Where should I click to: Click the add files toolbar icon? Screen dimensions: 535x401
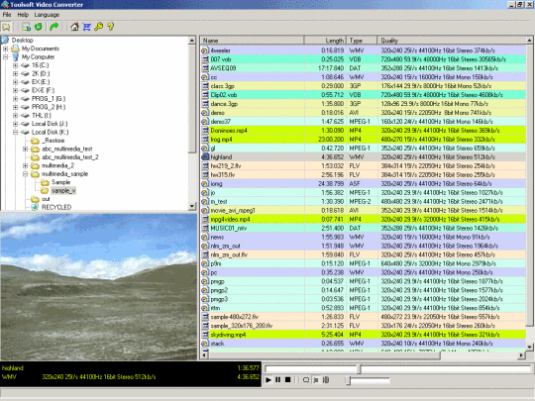[27, 27]
